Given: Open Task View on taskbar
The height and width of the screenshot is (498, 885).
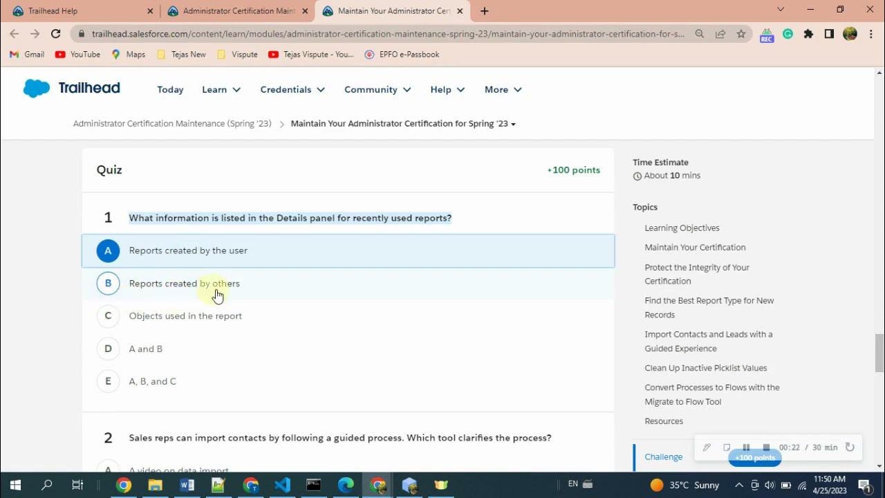Looking at the screenshot, I should click(77, 485).
